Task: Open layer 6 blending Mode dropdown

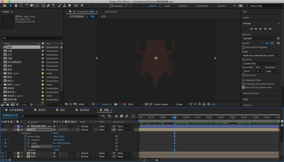Action: (87, 130)
